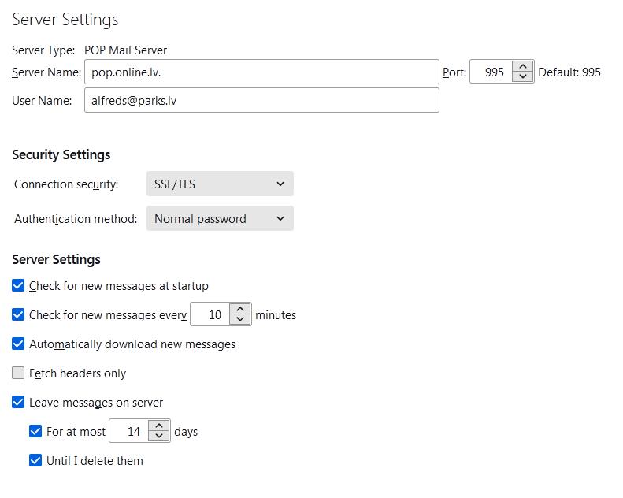
Task: Decrease check interval minutes down arrow
Action: tap(240, 319)
